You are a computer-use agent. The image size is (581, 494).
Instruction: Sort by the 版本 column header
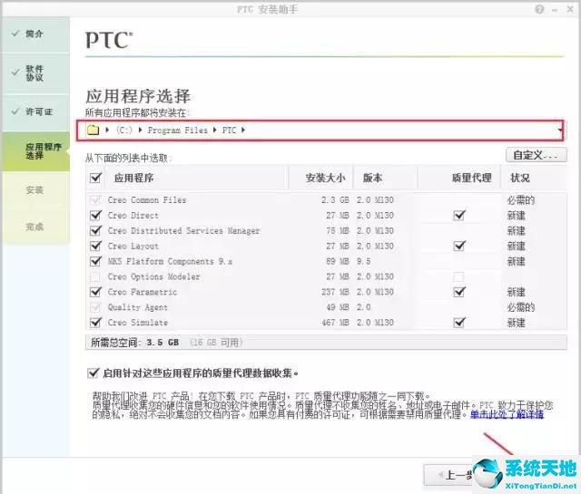[x=372, y=178]
